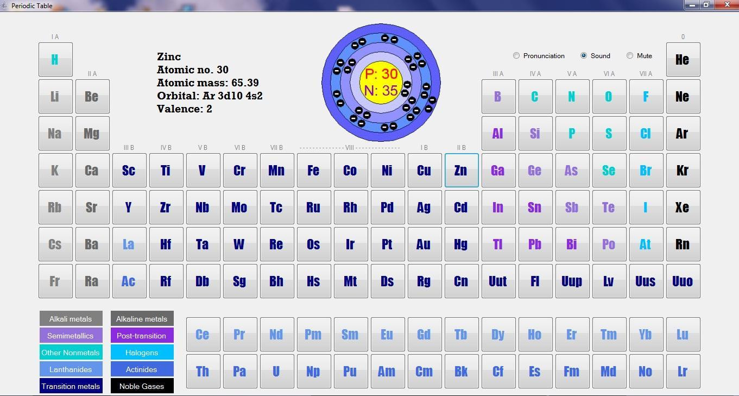The image size is (739, 396).
Task: Select the Francium (Fr) element
Action: click(55, 281)
